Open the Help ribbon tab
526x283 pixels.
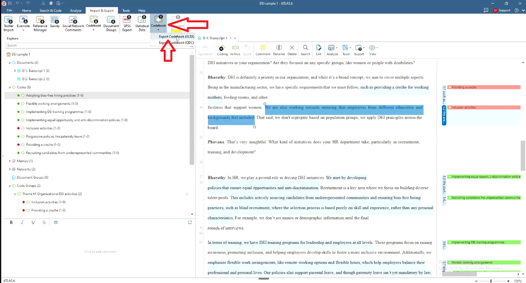coord(142,10)
